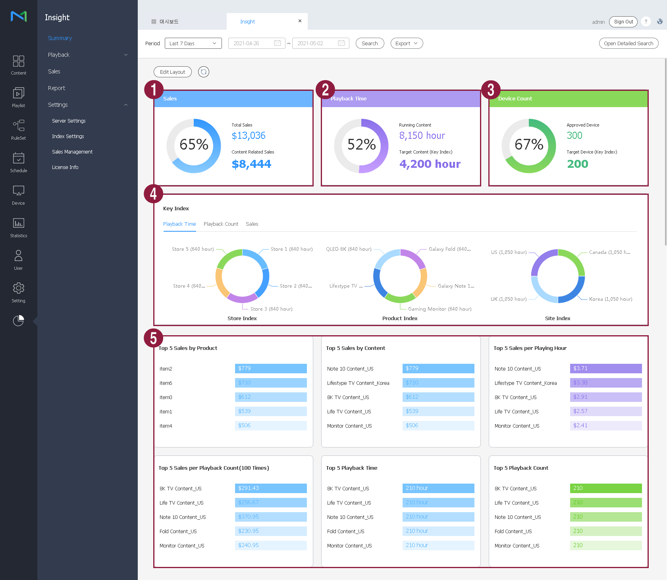
Task: Collapse the Settings submenu
Action: point(126,105)
